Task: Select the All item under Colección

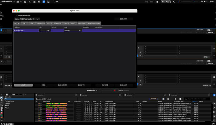Action: 19,99
